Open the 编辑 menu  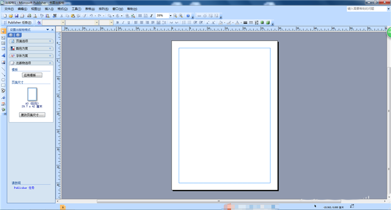pyautogui.click(x=22, y=9)
